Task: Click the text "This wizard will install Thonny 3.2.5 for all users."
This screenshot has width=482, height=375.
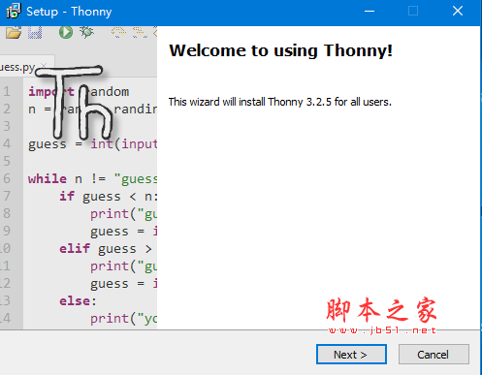Action: pyautogui.click(x=280, y=102)
